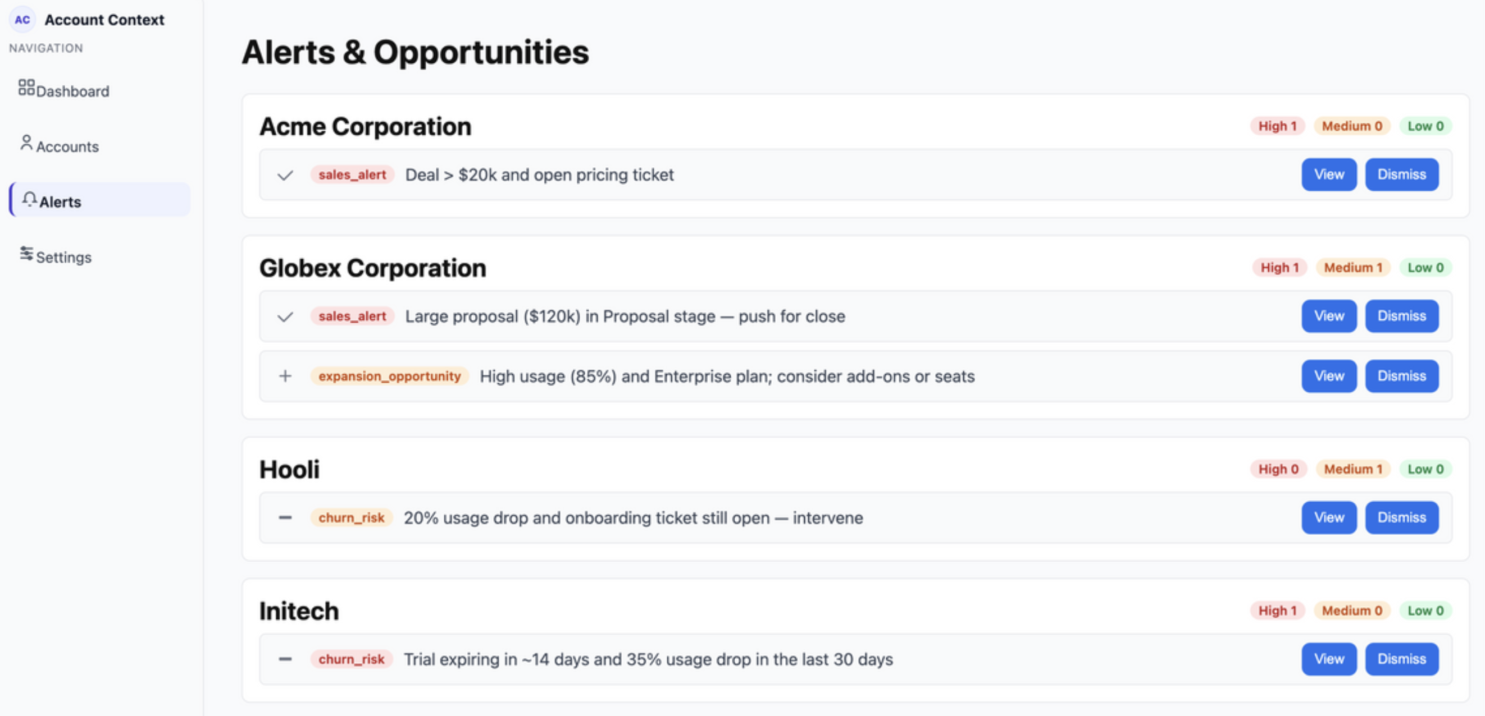1485x716 pixels.
Task: View the Initech trial expiring alert
Action: pos(1328,659)
